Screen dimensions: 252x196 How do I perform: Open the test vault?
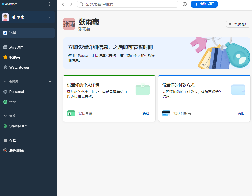pyautogui.click(x=12, y=102)
